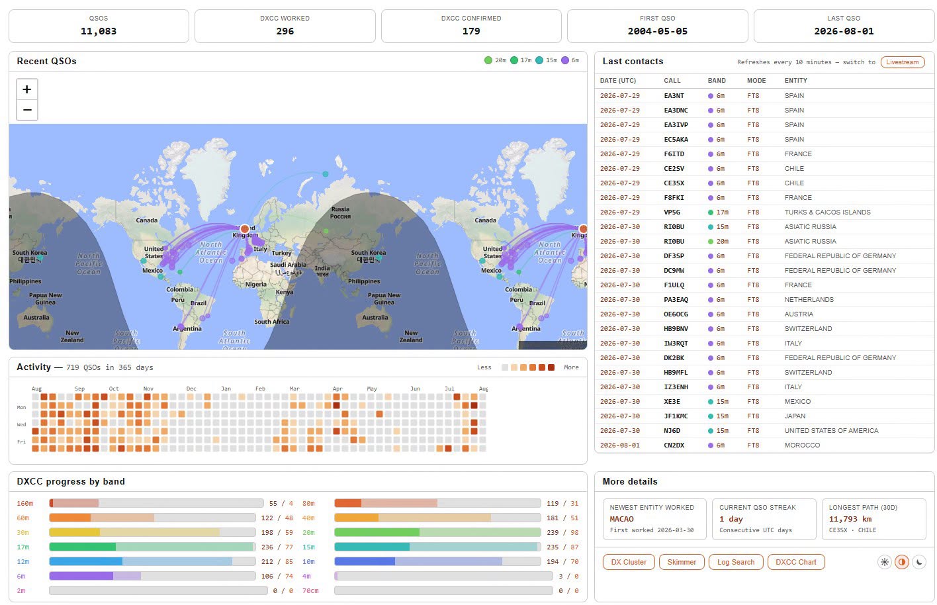Click the 10m band label

308,562
